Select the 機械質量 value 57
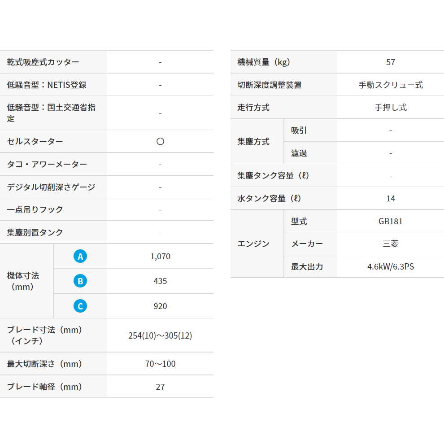This screenshot has height=444, width=444. [390, 62]
